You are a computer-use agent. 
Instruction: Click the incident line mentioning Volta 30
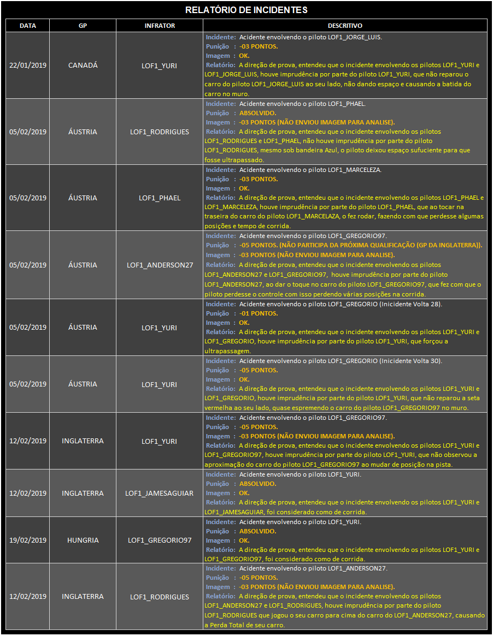coord(324,361)
